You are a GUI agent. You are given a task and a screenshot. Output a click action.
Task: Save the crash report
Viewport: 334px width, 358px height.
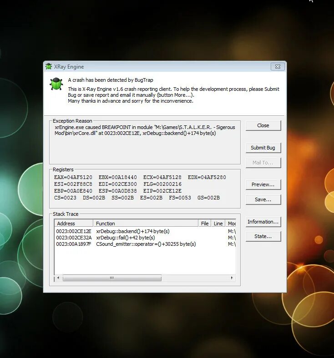click(263, 199)
